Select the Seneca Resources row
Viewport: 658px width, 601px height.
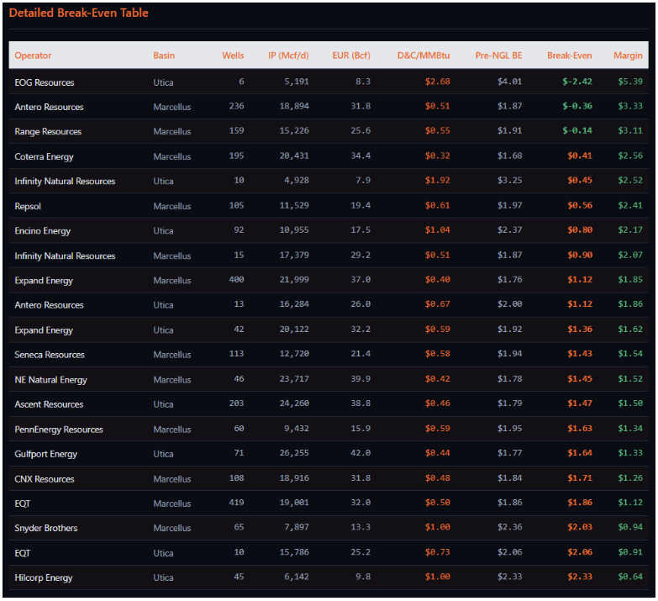[50, 356]
